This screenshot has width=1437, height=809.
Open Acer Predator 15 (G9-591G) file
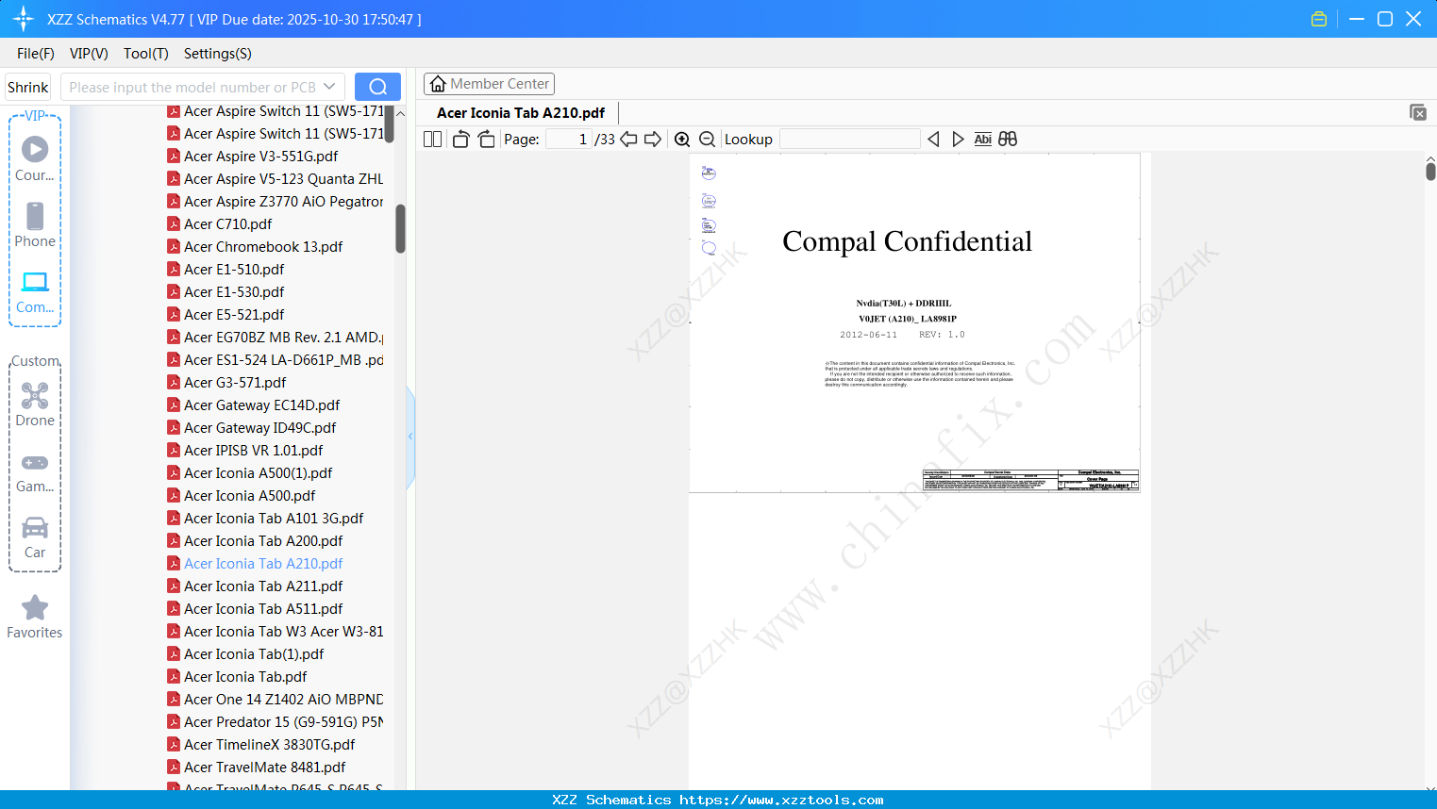[x=275, y=722]
